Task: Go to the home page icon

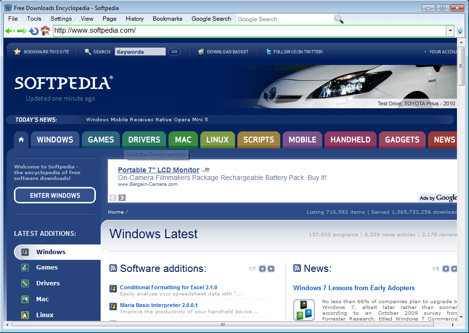Action: [x=45, y=30]
